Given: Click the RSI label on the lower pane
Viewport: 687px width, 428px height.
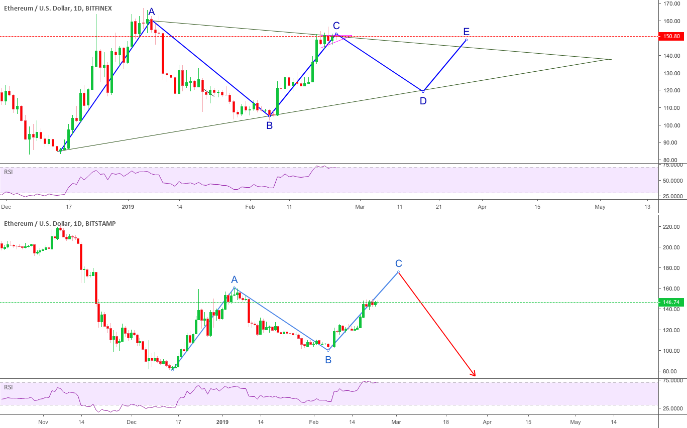Looking at the screenshot, I should click(x=9, y=387).
